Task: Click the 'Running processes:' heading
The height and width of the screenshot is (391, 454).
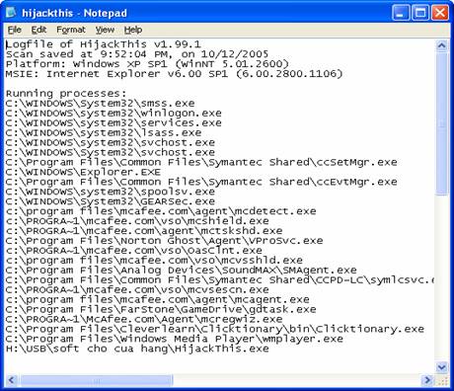Action: 66,94
